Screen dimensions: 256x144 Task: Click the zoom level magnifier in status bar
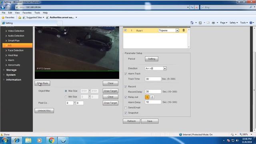(x=241, y=134)
